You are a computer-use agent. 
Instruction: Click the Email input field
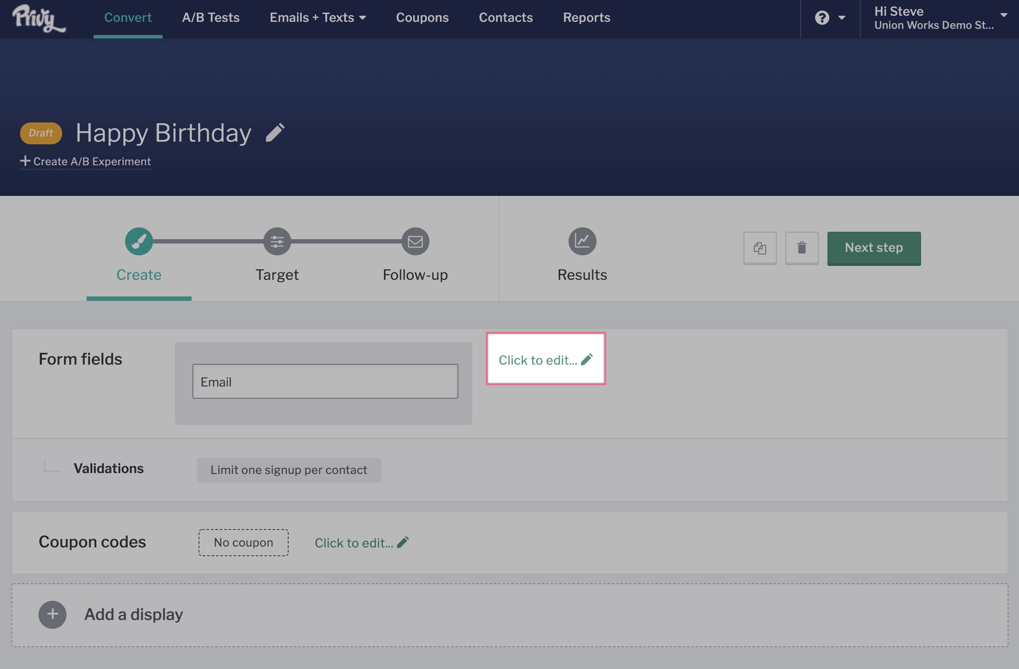point(325,381)
